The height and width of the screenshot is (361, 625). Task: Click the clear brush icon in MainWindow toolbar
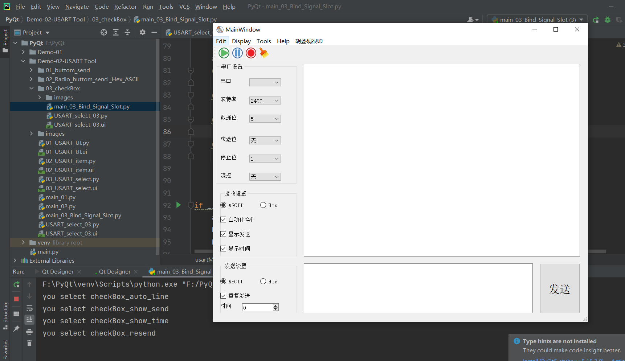tap(264, 53)
